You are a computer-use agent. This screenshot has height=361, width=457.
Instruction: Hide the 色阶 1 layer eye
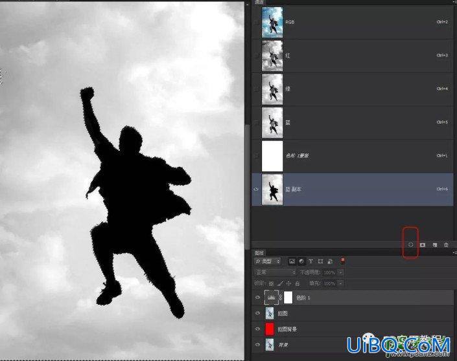pos(257,298)
